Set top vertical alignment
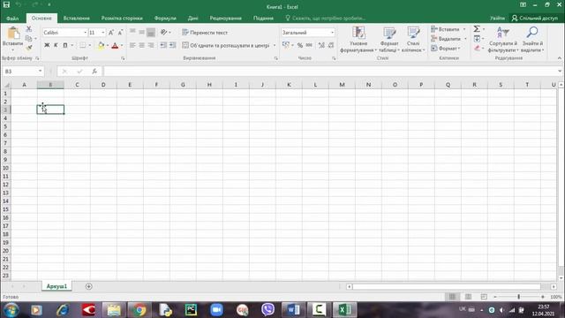 pyautogui.click(x=132, y=32)
